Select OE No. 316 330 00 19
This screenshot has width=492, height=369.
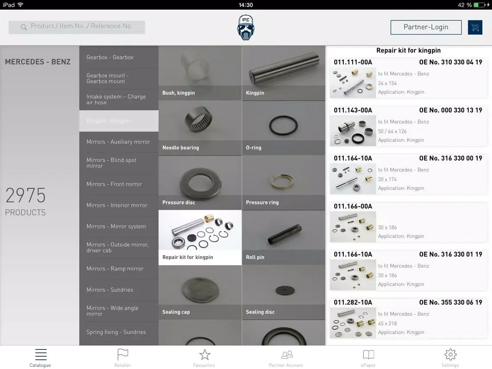[450, 158]
